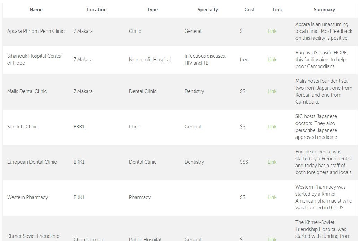360x241 pixels.
Task: Open the link for Apsara Phnom Penh Clinic
Action: coord(272,31)
